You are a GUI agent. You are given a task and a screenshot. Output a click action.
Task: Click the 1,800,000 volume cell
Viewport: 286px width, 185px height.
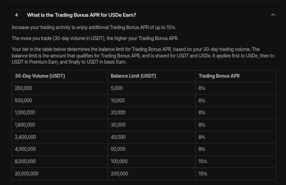click(25, 125)
